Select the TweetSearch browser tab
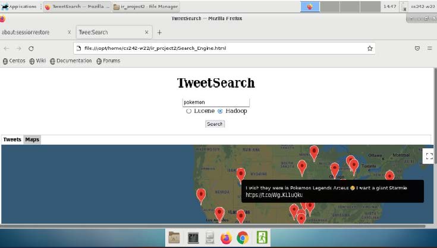 click(x=114, y=32)
